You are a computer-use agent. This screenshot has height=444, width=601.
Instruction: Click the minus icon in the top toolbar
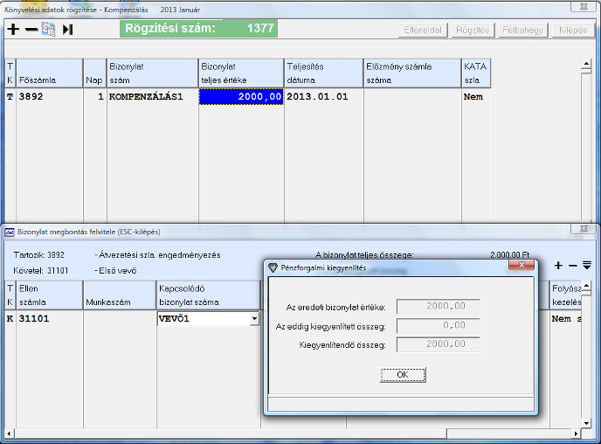[31, 29]
